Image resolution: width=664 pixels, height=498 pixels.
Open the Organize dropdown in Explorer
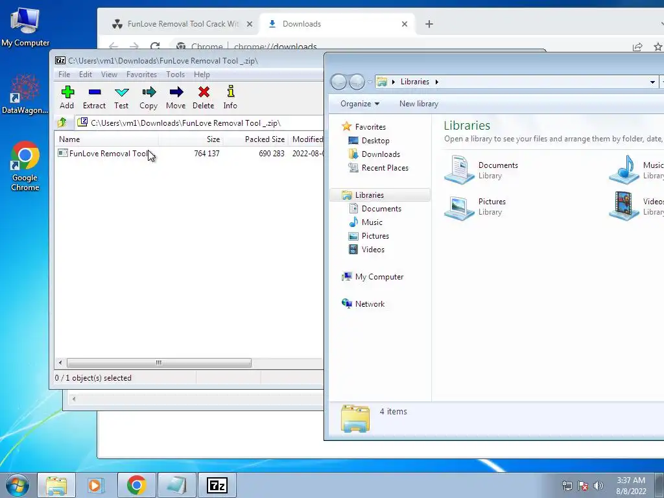tap(360, 104)
